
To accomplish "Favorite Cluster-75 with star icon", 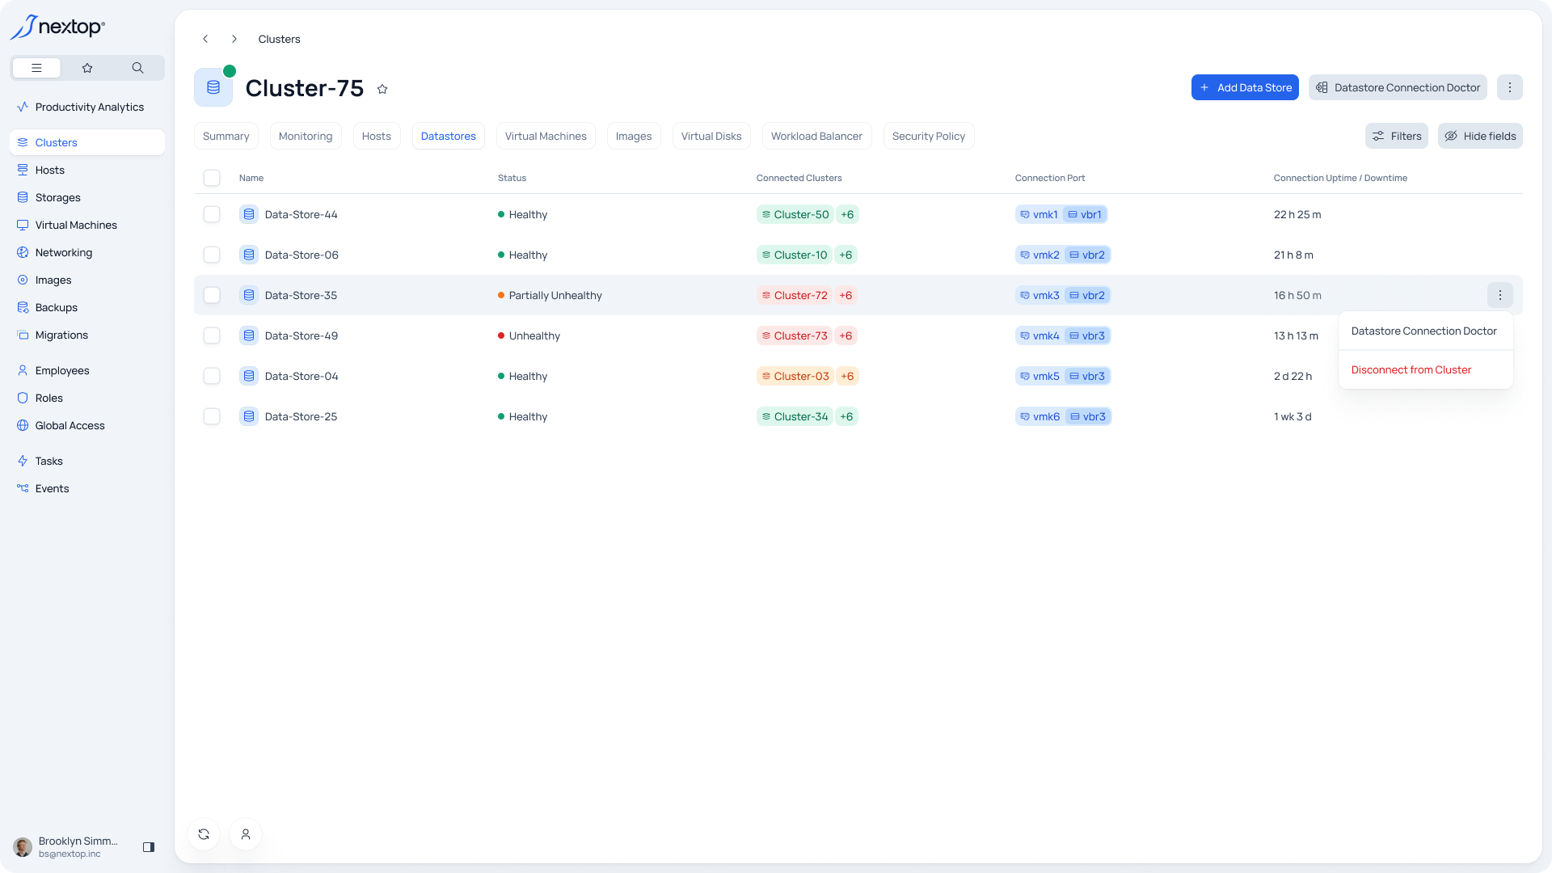I will tap(382, 89).
